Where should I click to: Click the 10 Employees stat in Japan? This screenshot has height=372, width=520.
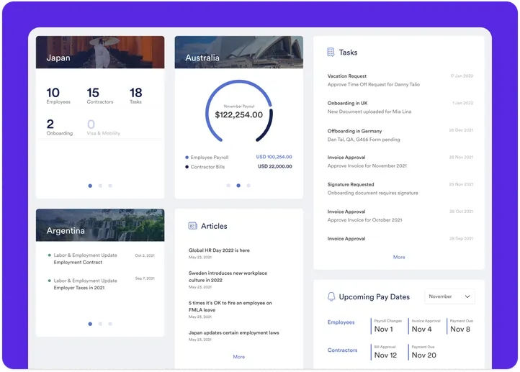coord(58,96)
